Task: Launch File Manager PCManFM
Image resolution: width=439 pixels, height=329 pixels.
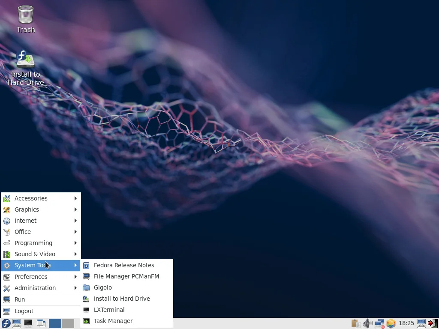Action: [126, 276]
